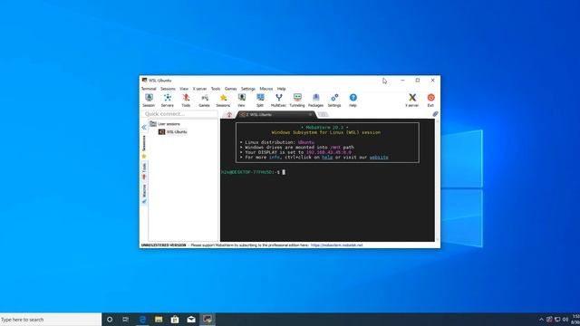The height and width of the screenshot is (326, 580).
Task: Open the Sessions star toolbar icon
Action: 223,101
